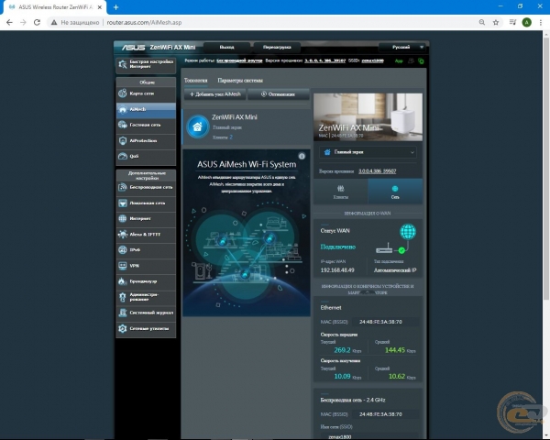Image resolution: width=550 pixels, height=440 pixels.
Task: Select the ZenWiFi AX Mini home node icon
Action: (x=197, y=126)
